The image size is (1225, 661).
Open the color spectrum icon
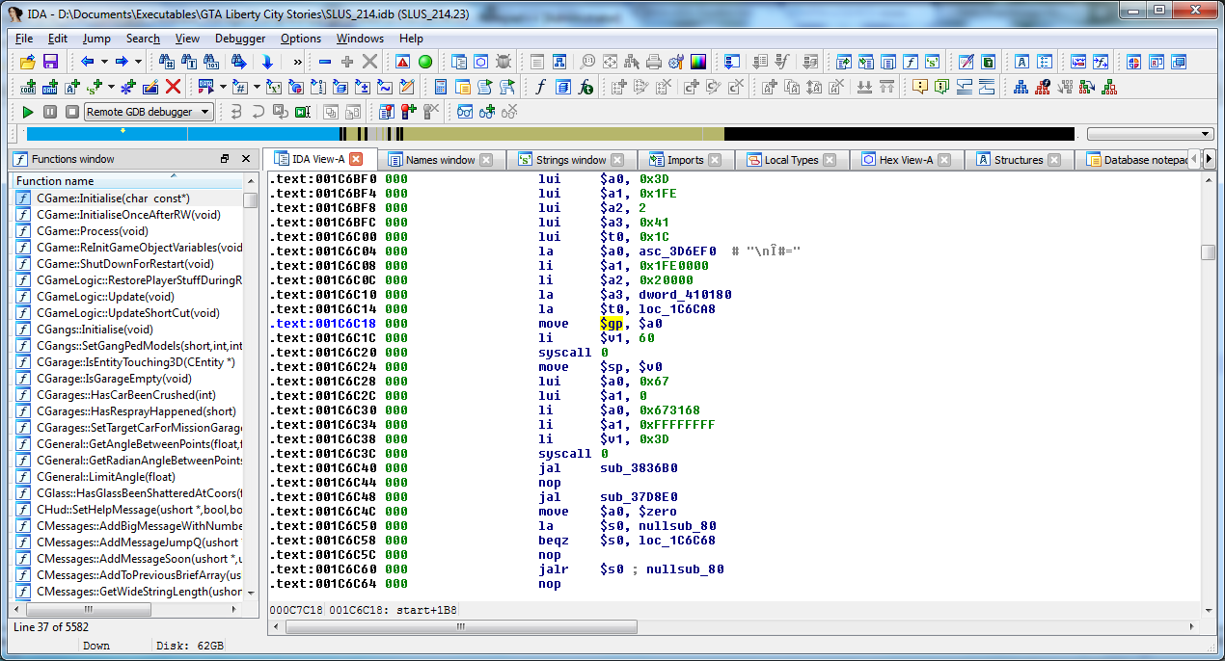click(698, 62)
